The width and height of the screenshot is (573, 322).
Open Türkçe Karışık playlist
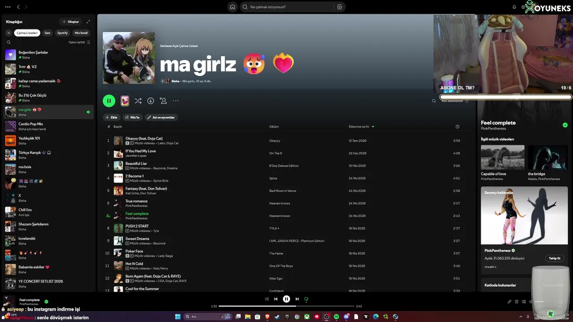49,155
